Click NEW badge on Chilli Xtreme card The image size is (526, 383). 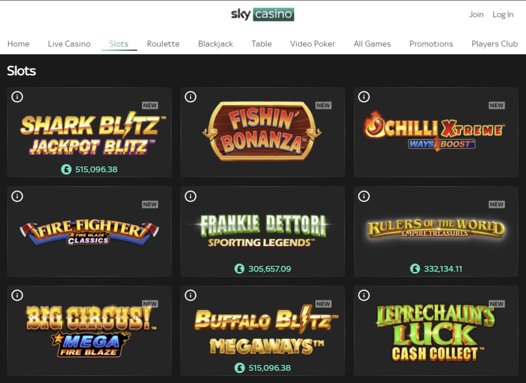click(x=497, y=105)
